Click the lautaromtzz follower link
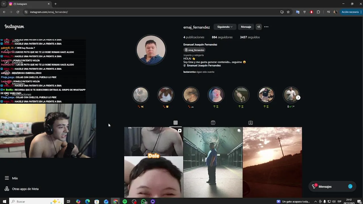Viewport: 363px width, 204px height. point(189,72)
